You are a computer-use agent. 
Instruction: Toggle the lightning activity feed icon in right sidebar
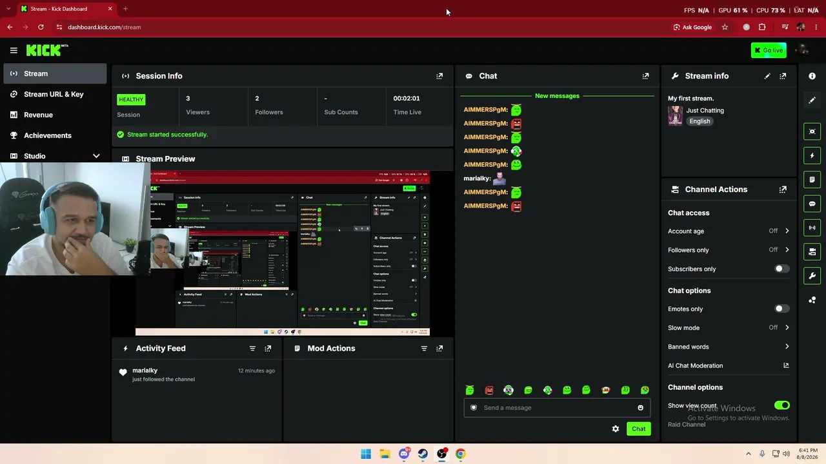click(x=812, y=155)
